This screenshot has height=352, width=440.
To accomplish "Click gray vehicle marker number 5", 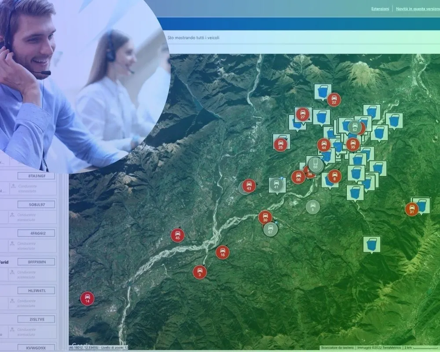I will pyautogui.click(x=313, y=207).
